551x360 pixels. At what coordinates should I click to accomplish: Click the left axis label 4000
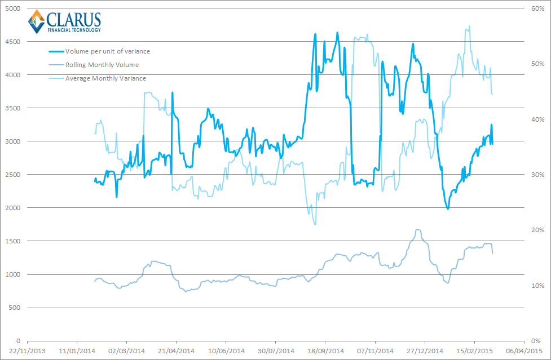14,75
